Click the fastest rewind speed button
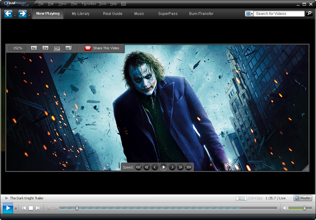Image resolution: width=316 pixels, height=220 pixels. (x=138, y=167)
